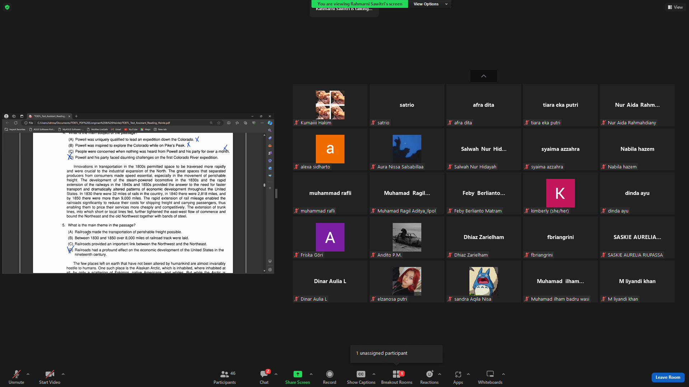Open sidebar settings gear icon
This screenshot has height=387, width=689.
270,269
